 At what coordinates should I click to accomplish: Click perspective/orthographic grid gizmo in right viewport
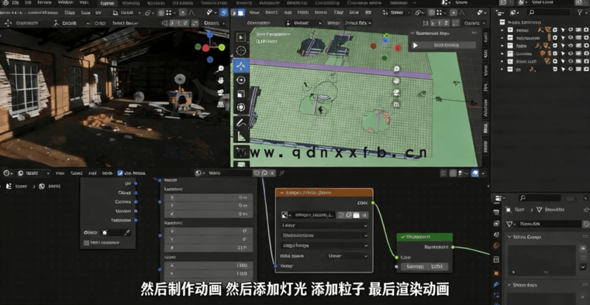pyautogui.click(x=396, y=104)
